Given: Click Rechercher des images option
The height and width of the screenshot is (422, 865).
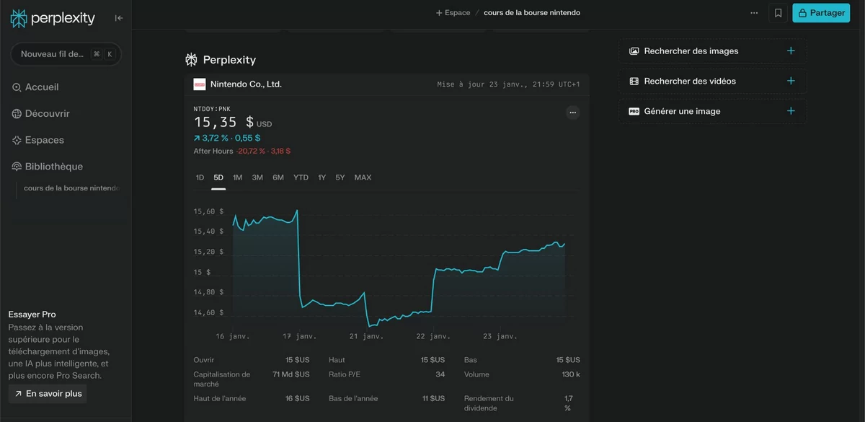Looking at the screenshot, I should 712,51.
